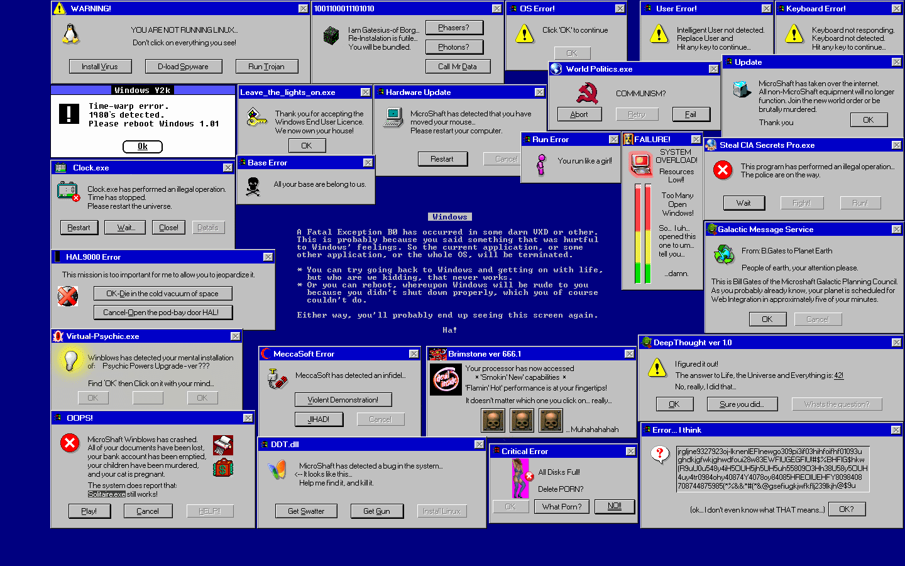Click the lightbulb icon in Virtual-Psychic.exe
Viewport: 905px width, 566px height.
tap(70, 360)
